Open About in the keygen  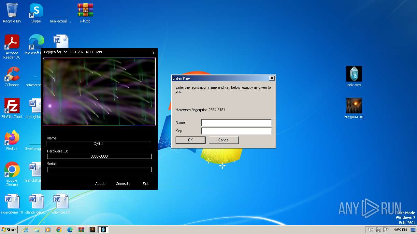pos(100,184)
